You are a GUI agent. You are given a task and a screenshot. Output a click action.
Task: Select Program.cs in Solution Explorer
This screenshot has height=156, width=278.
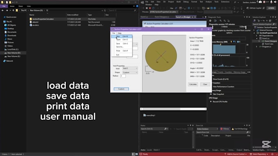267,47
